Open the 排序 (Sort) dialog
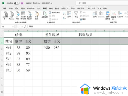Viewport: 128px width, 96px height. coord(69,15)
